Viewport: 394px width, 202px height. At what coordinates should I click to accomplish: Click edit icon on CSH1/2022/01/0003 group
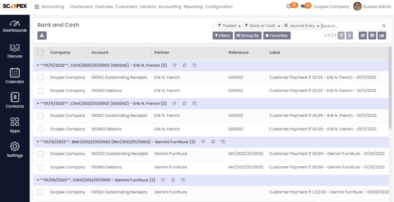point(174,65)
